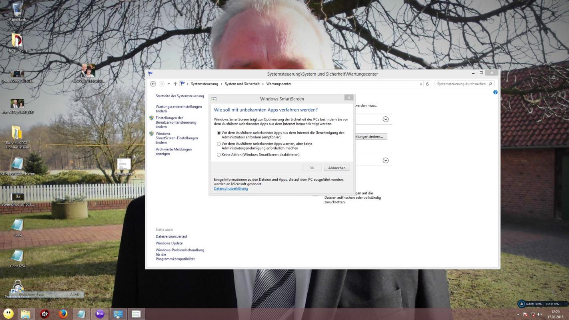Select the Unbenannt document on desktop
This screenshot has height=320, width=569.
(124, 166)
